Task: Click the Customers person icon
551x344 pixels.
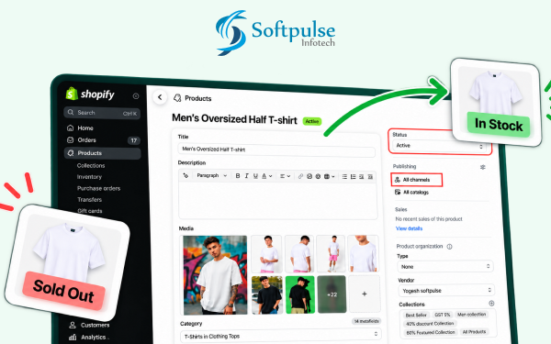Action: pos(73,325)
